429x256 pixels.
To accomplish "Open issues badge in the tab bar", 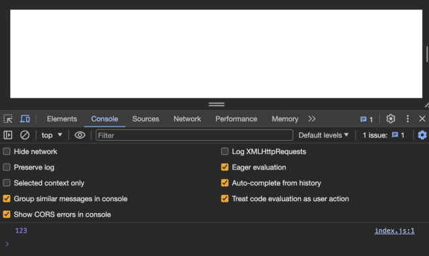I will coord(367,119).
